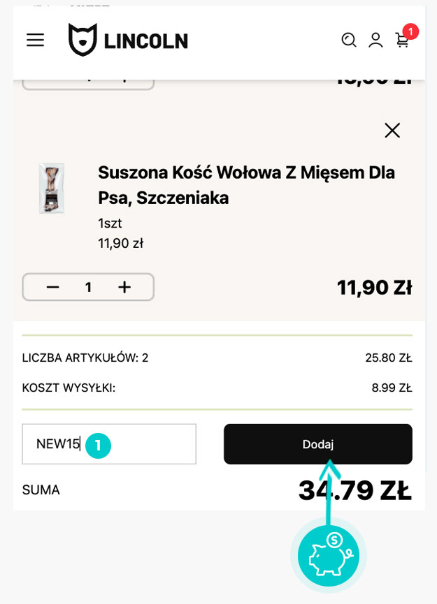Open the user account icon
This screenshot has height=604, width=437.
375,40
